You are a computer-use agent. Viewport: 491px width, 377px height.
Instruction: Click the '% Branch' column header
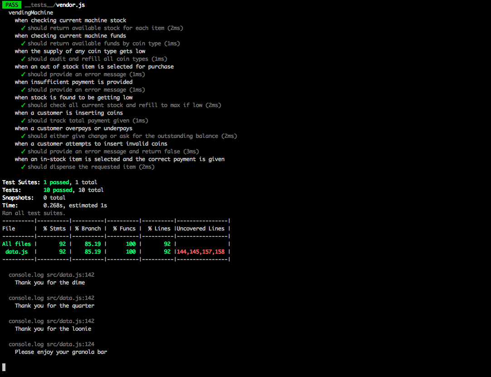point(88,229)
